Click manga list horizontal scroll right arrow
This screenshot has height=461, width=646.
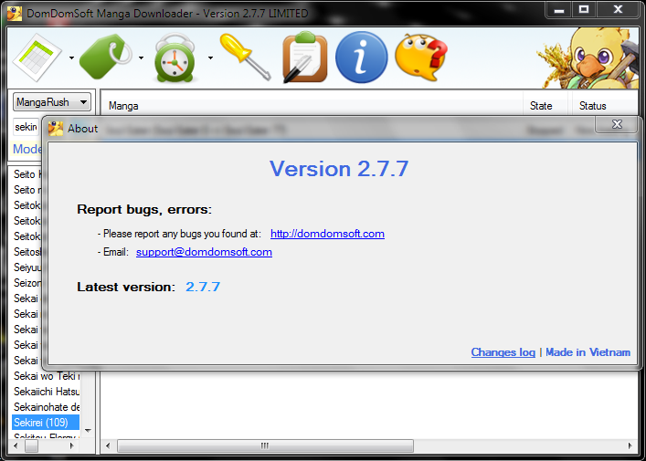tap(71, 445)
